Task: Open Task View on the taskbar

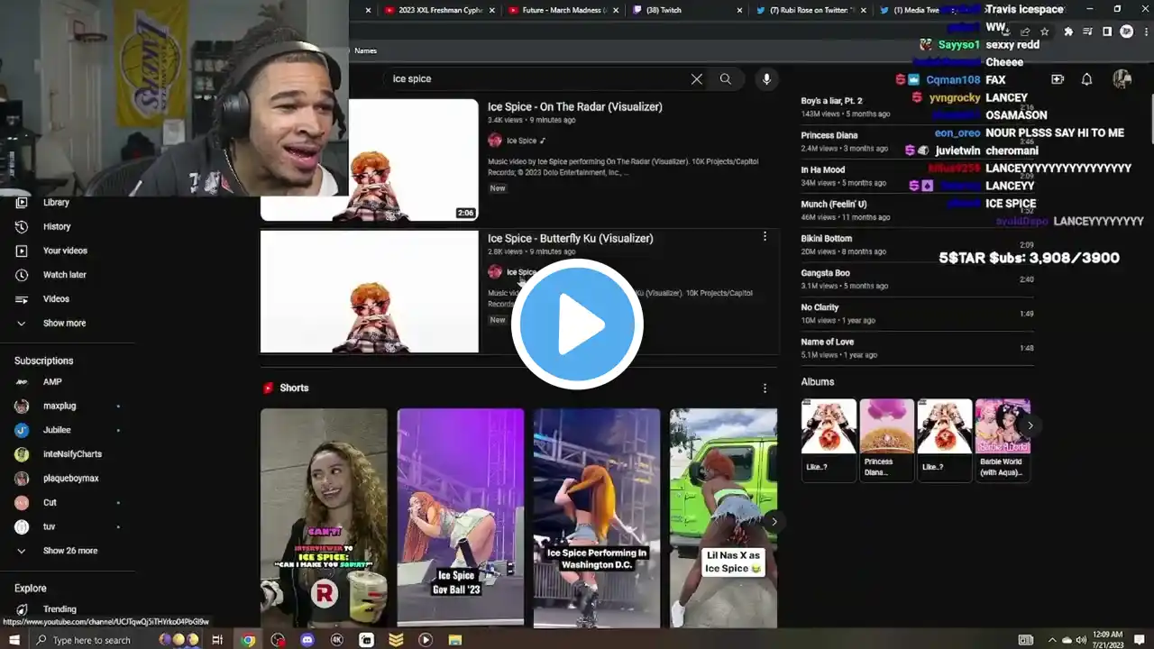Action: pos(217,640)
